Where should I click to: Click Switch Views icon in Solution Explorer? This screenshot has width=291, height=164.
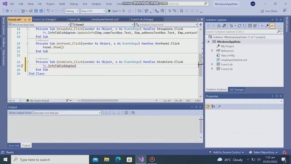[x=224, y=26]
